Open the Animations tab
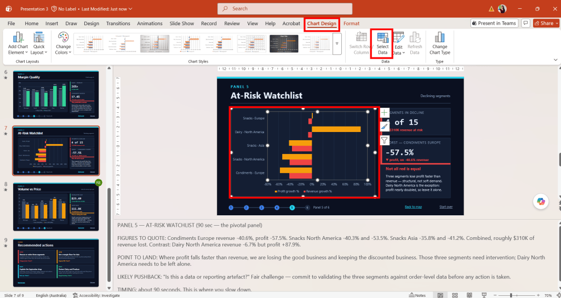The width and height of the screenshot is (561, 298). coord(150,23)
